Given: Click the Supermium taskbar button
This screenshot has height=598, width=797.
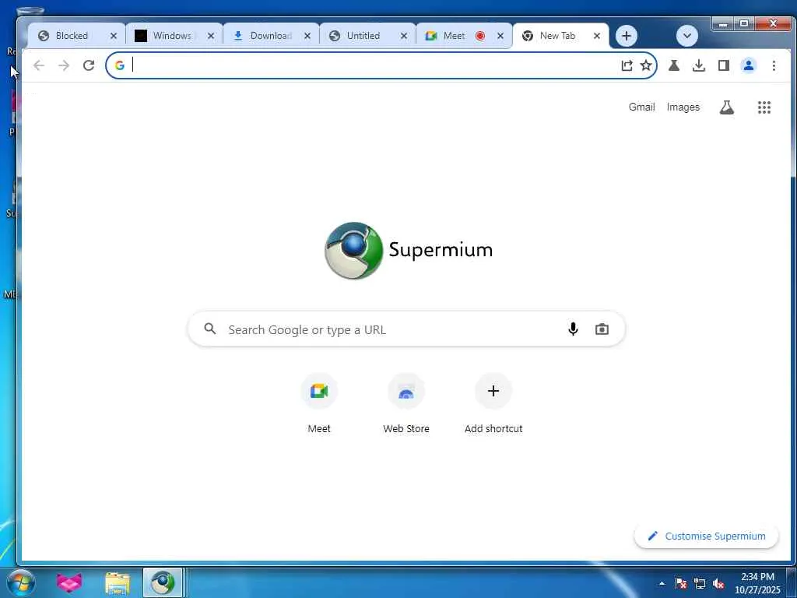Looking at the screenshot, I should coord(163,582).
